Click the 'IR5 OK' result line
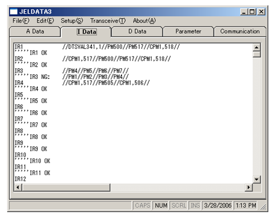 38,101
